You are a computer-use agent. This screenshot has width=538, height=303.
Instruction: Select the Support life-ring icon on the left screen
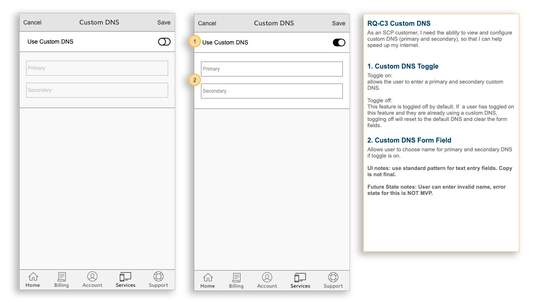158,279
